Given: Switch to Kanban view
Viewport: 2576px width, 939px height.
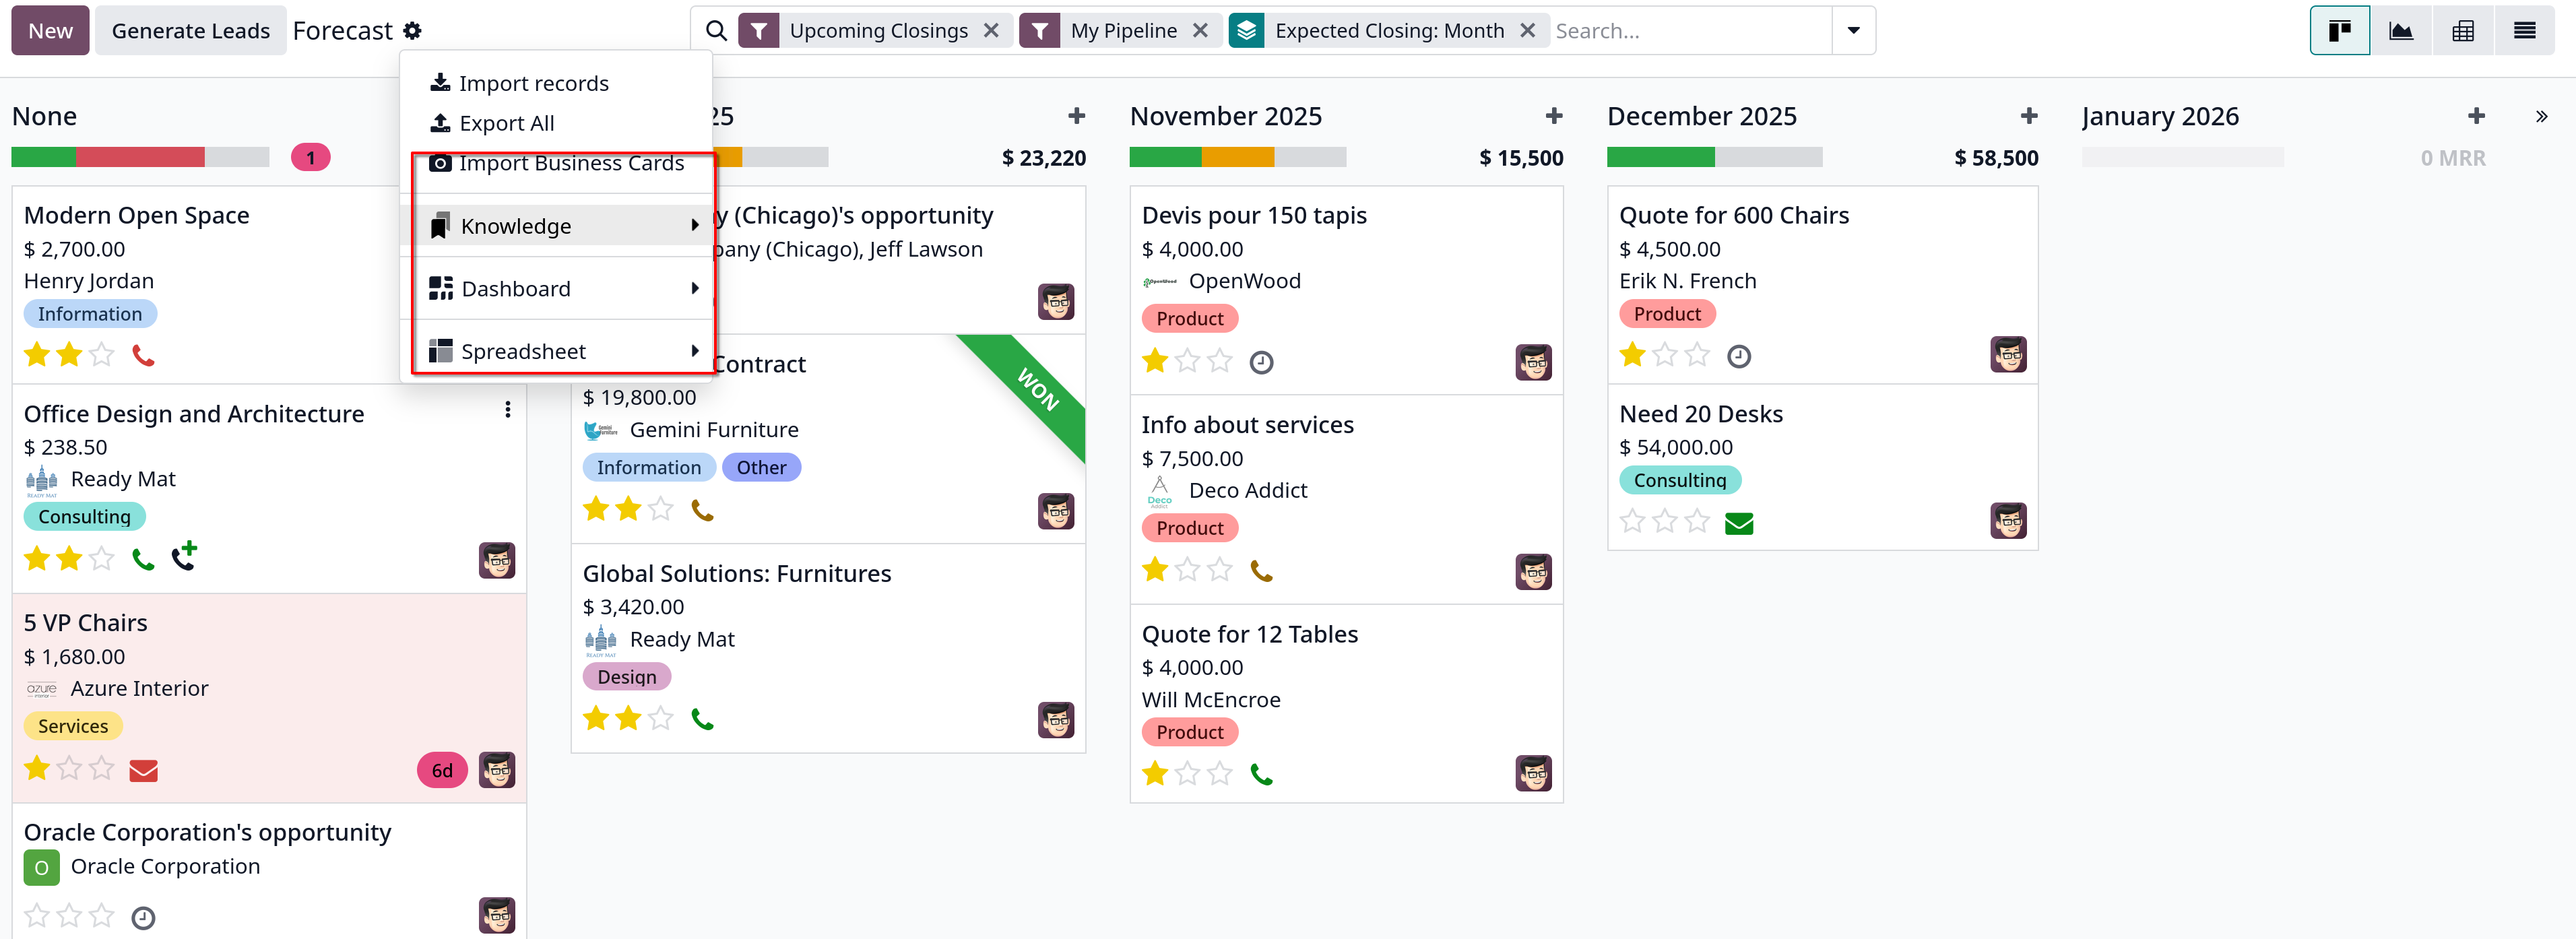Looking at the screenshot, I should (x=2339, y=31).
